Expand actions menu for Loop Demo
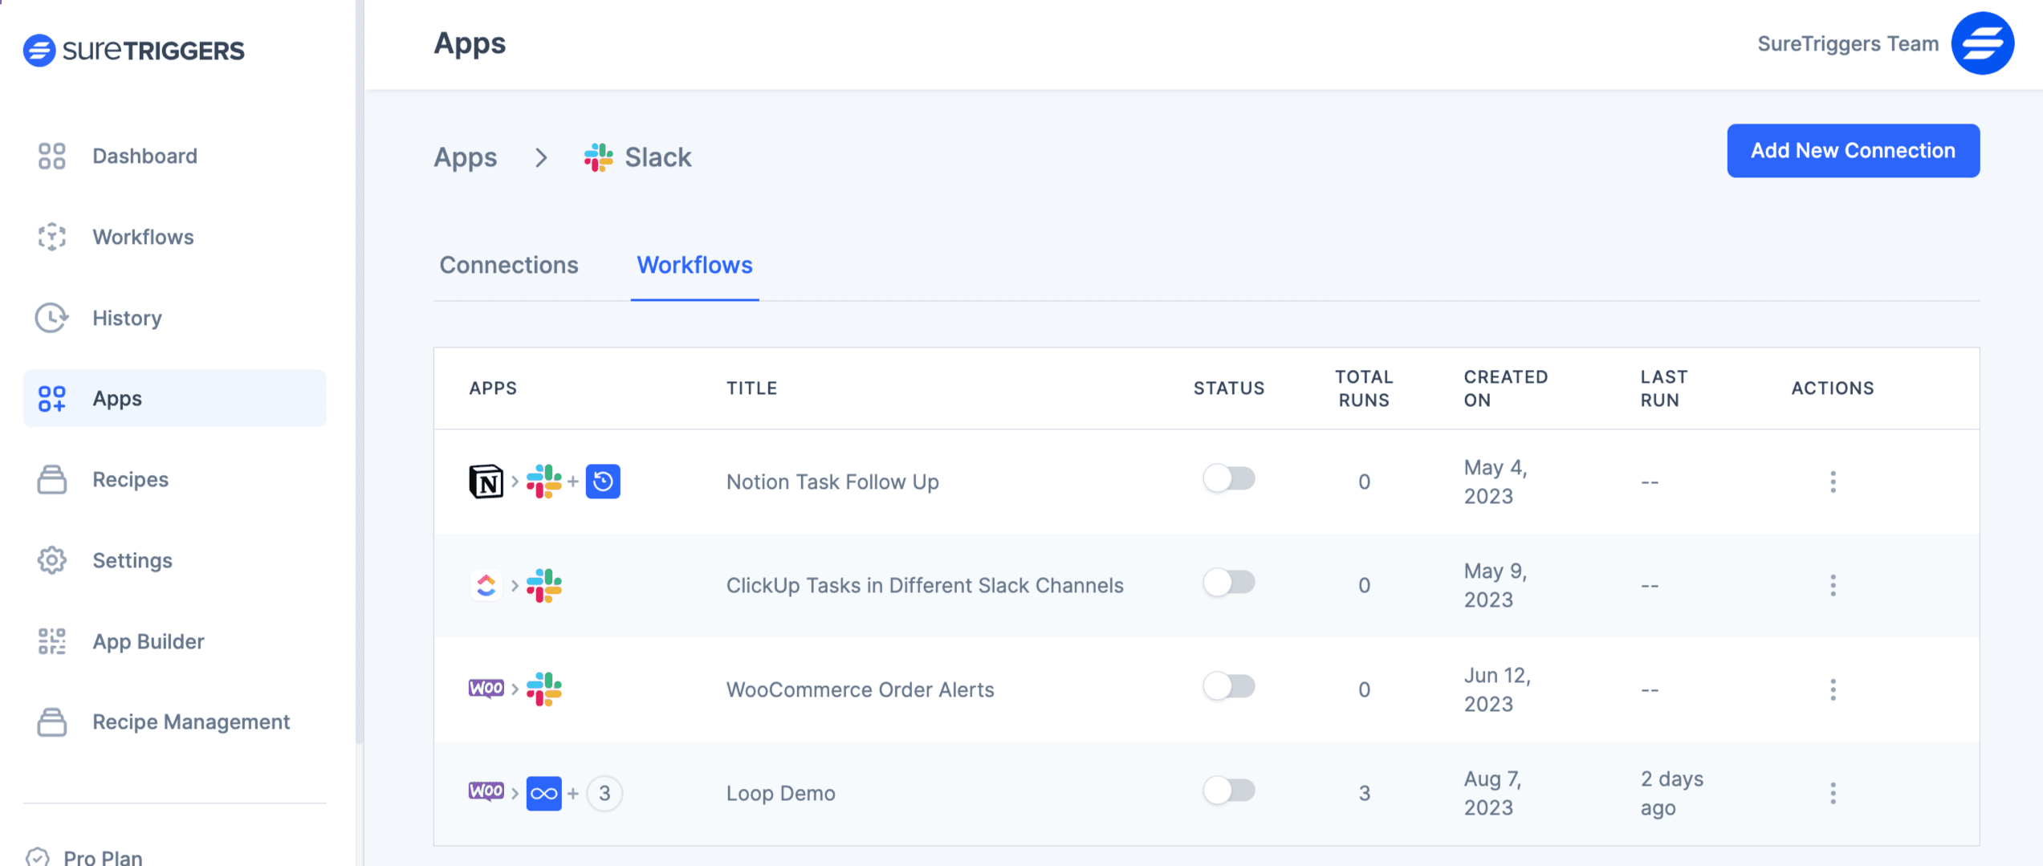This screenshot has height=866, width=2043. pyautogui.click(x=1833, y=794)
